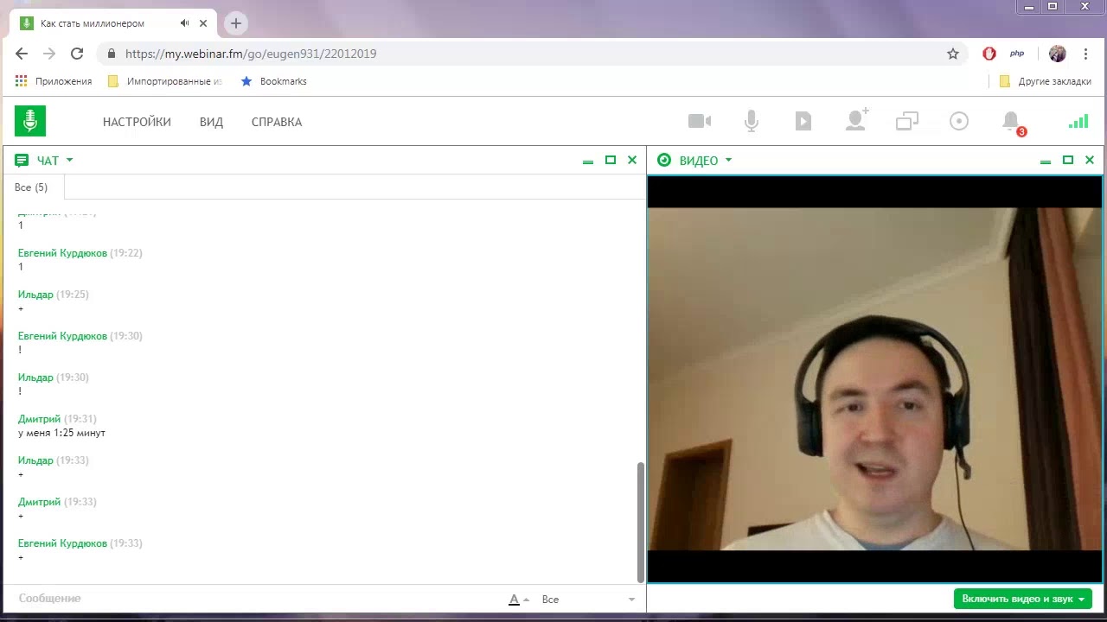The height and width of the screenshot is (622, 1107).
Task: Start screen sharing with the monitors icon
Action: [x=907, y=121]
